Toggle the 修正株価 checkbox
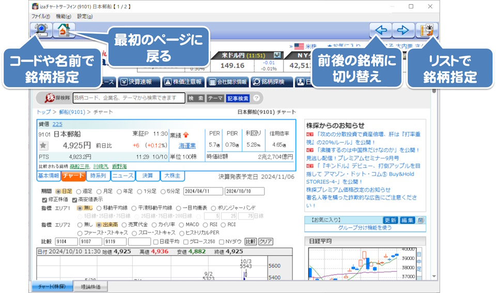This screenshot has height=293, width=496. [44, 199]
